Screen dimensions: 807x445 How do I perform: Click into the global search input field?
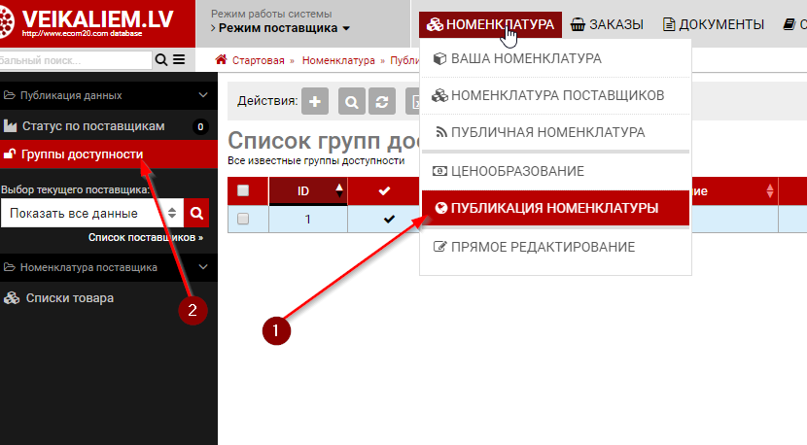click(73, 60)
